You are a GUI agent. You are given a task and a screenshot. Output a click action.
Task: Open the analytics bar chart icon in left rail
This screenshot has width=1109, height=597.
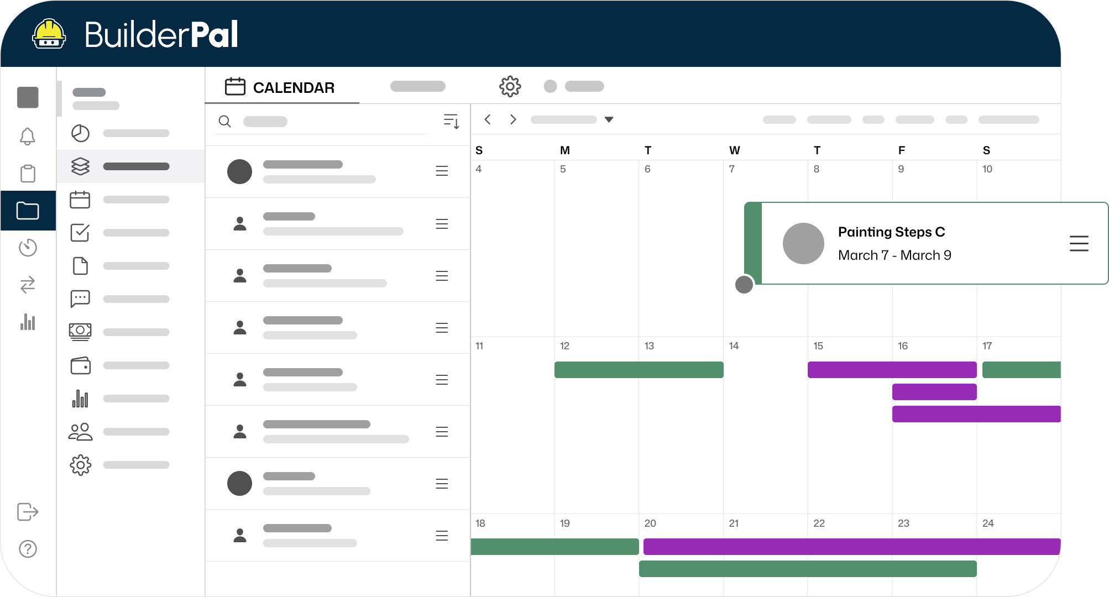click(28, 322)
